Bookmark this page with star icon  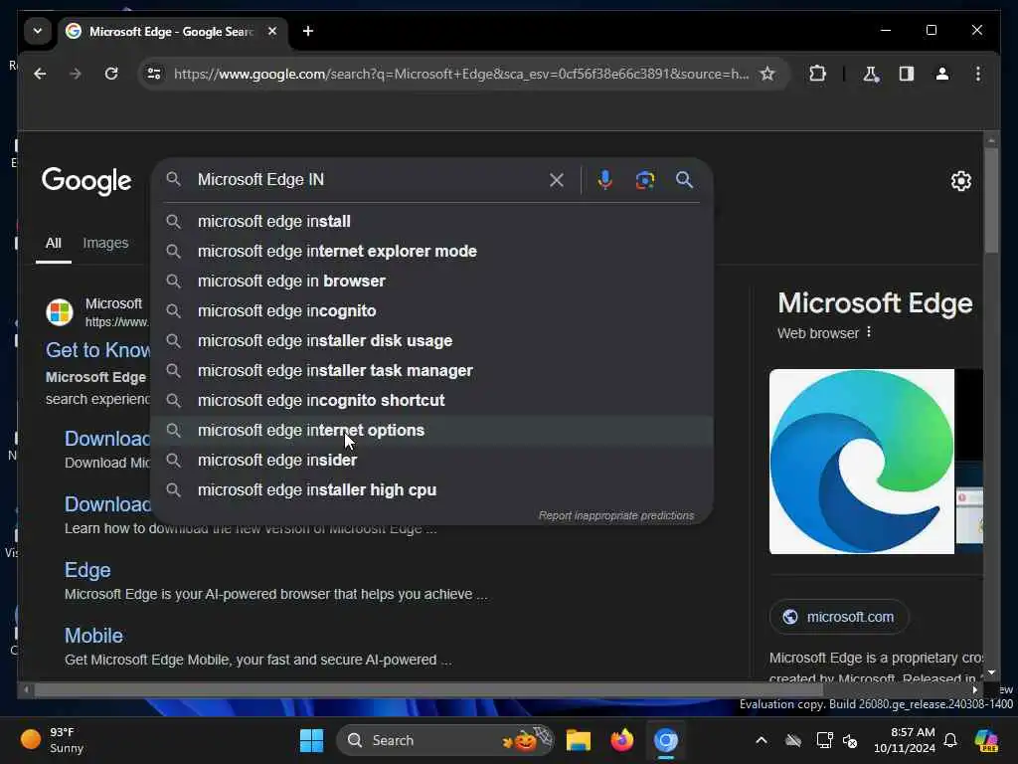767,74
